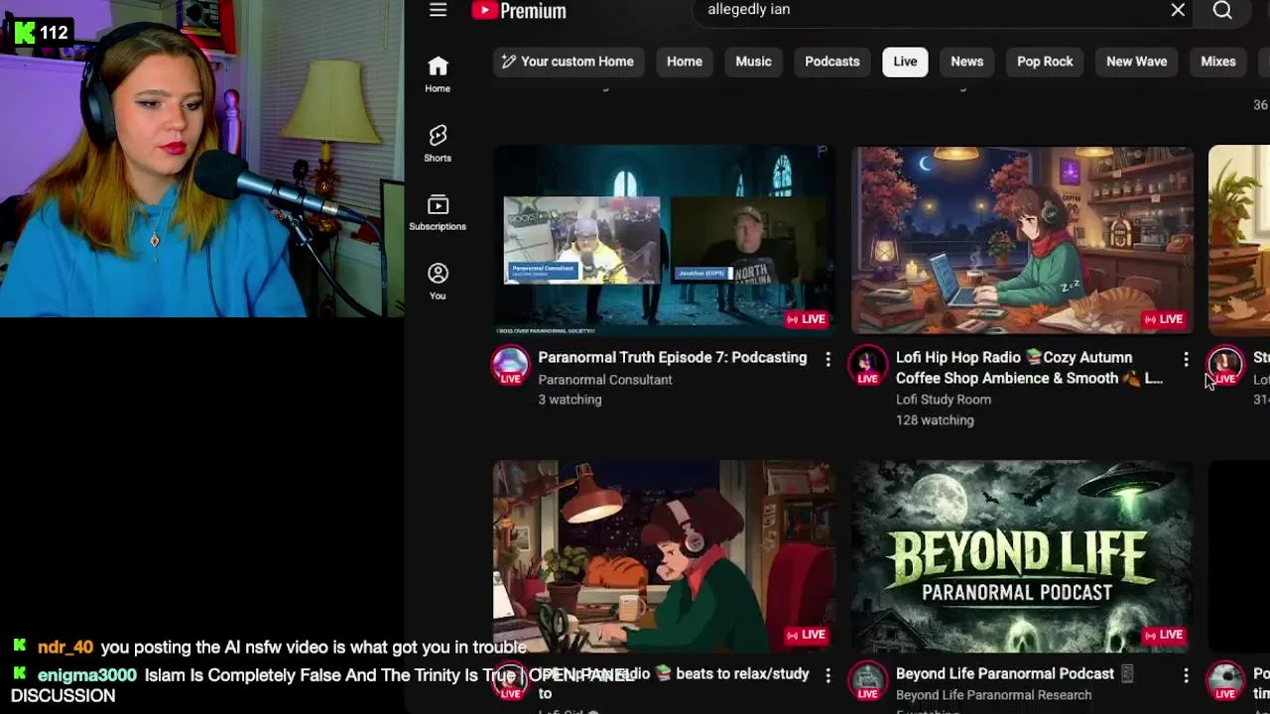Screen dimensions: 1270x714
Task: Click Lofi Study Room channel avatar
Action: click(x=868, y=365)
